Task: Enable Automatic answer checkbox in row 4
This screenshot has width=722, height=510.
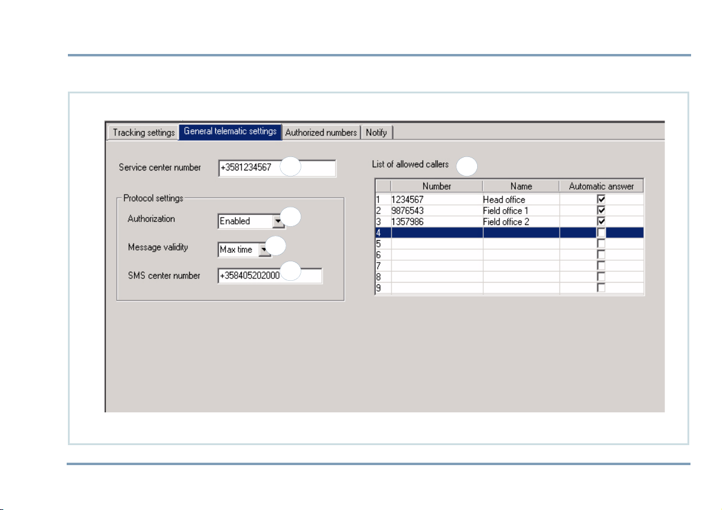Action: (x=601, y=232)
